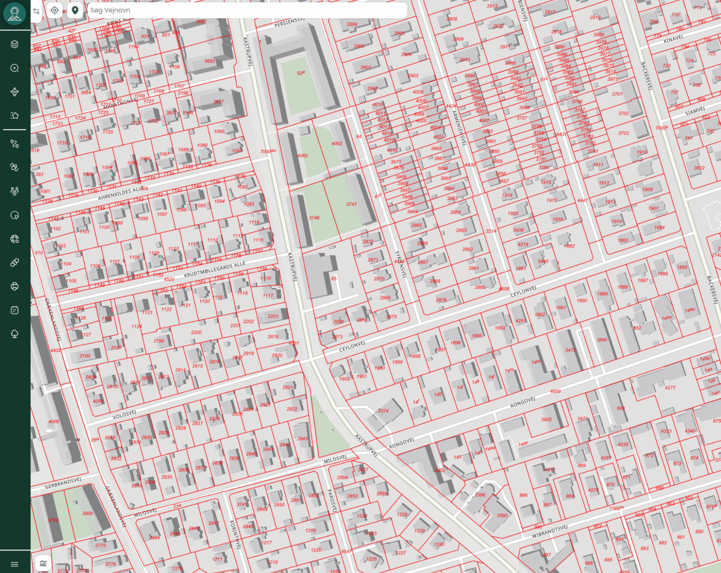
Task: Toggle sidebar with the swap arrows button
Action: click(x=36, y=11)
